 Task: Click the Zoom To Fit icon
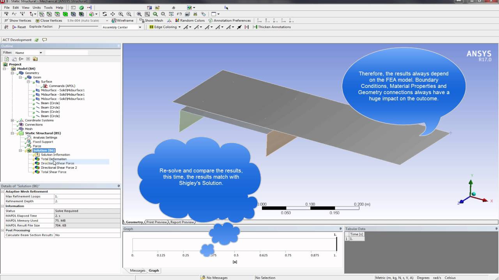139,14
